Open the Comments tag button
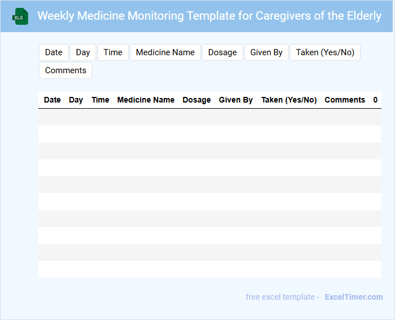395x320 pixels. click(x=65, y=70)
